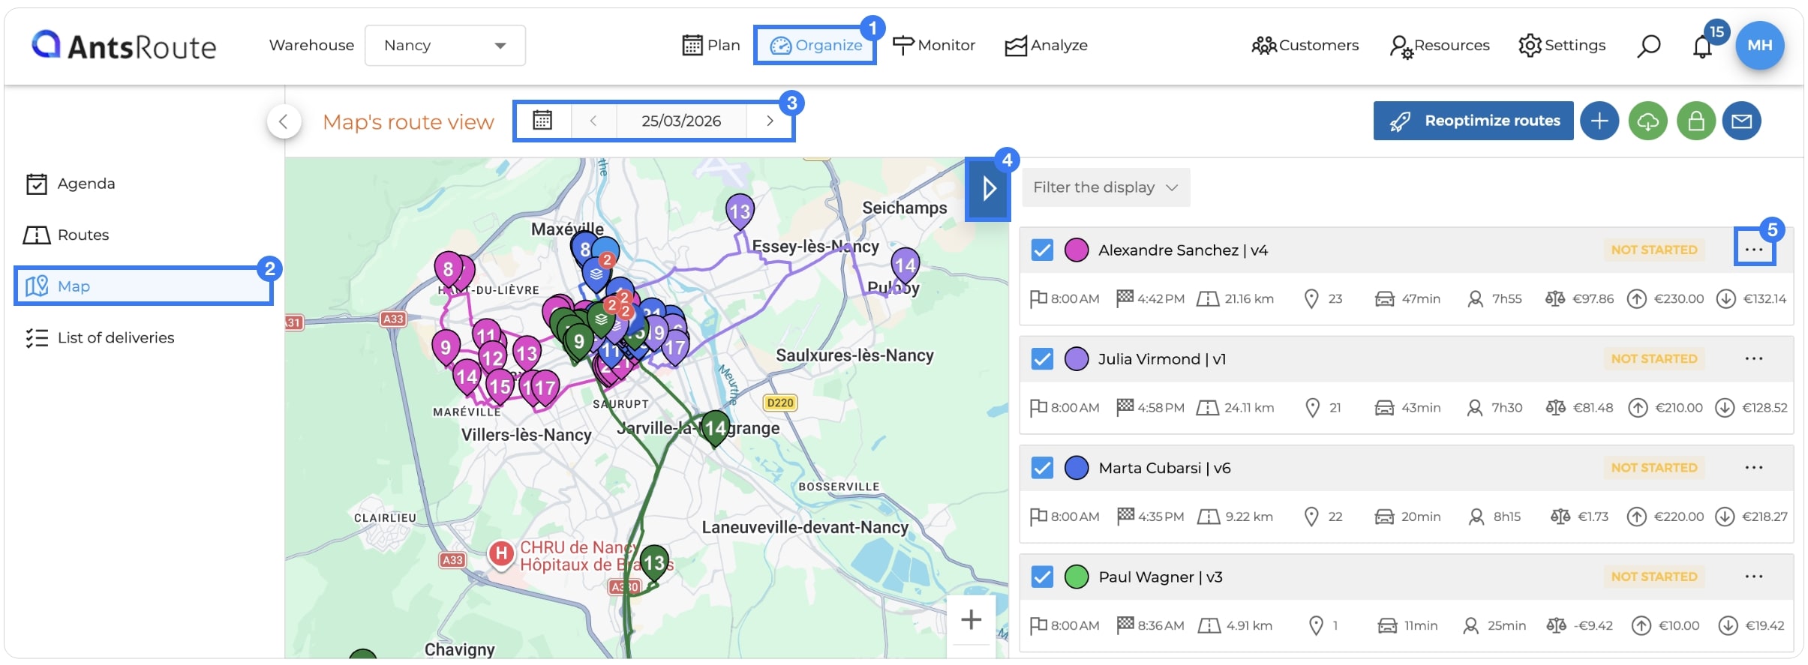Screen dimensions: 1808x665
Task: Open more options for Alexandre Sanchez route
Action: pos(1754,250)
